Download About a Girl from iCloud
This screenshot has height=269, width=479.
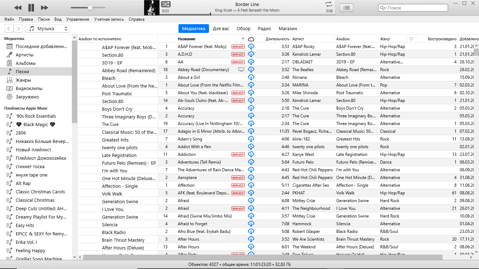[251, 77]
